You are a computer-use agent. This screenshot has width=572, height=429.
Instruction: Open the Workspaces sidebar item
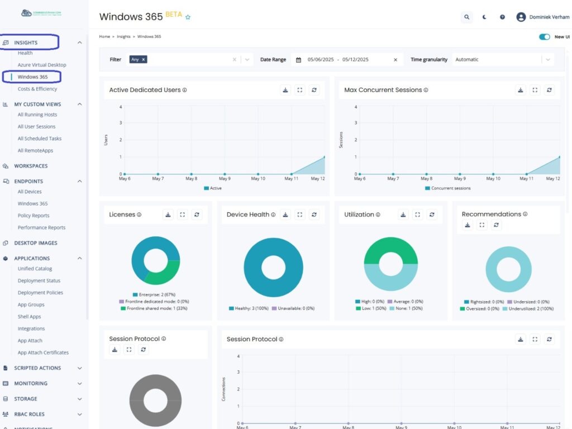click(x=31, y=166)
